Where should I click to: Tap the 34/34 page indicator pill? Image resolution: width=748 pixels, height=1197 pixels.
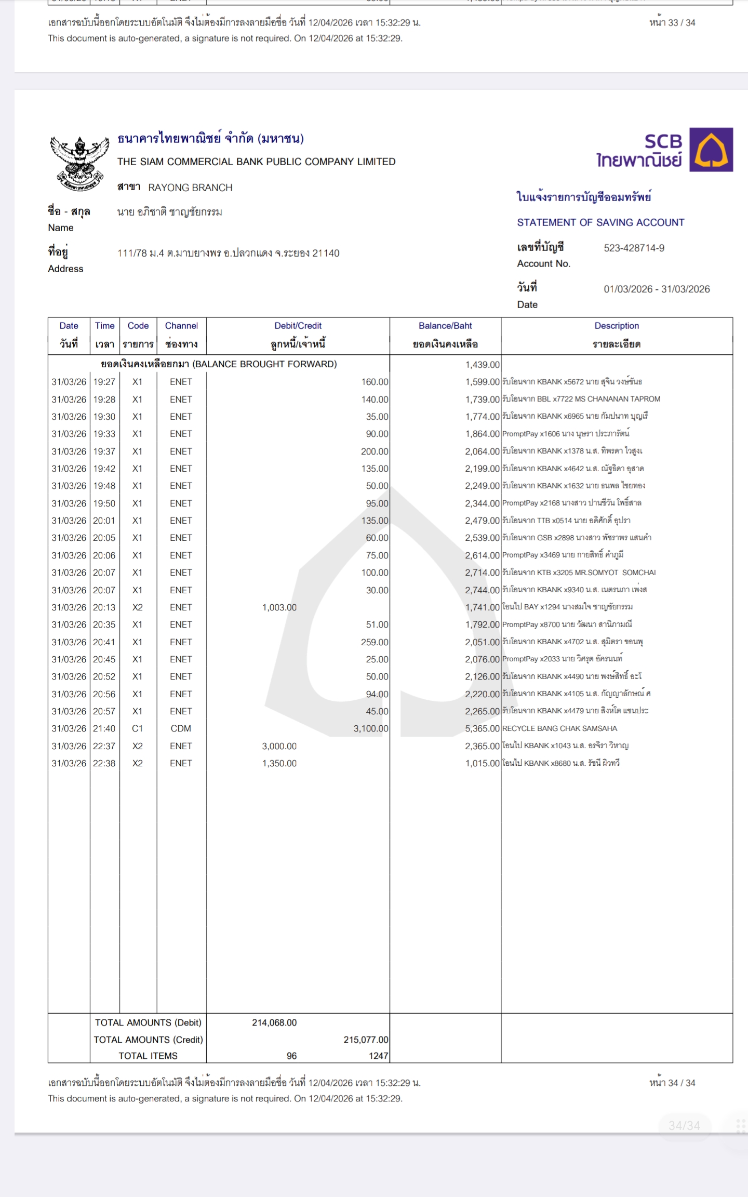pyautogui.click(x=684, y=1125)
